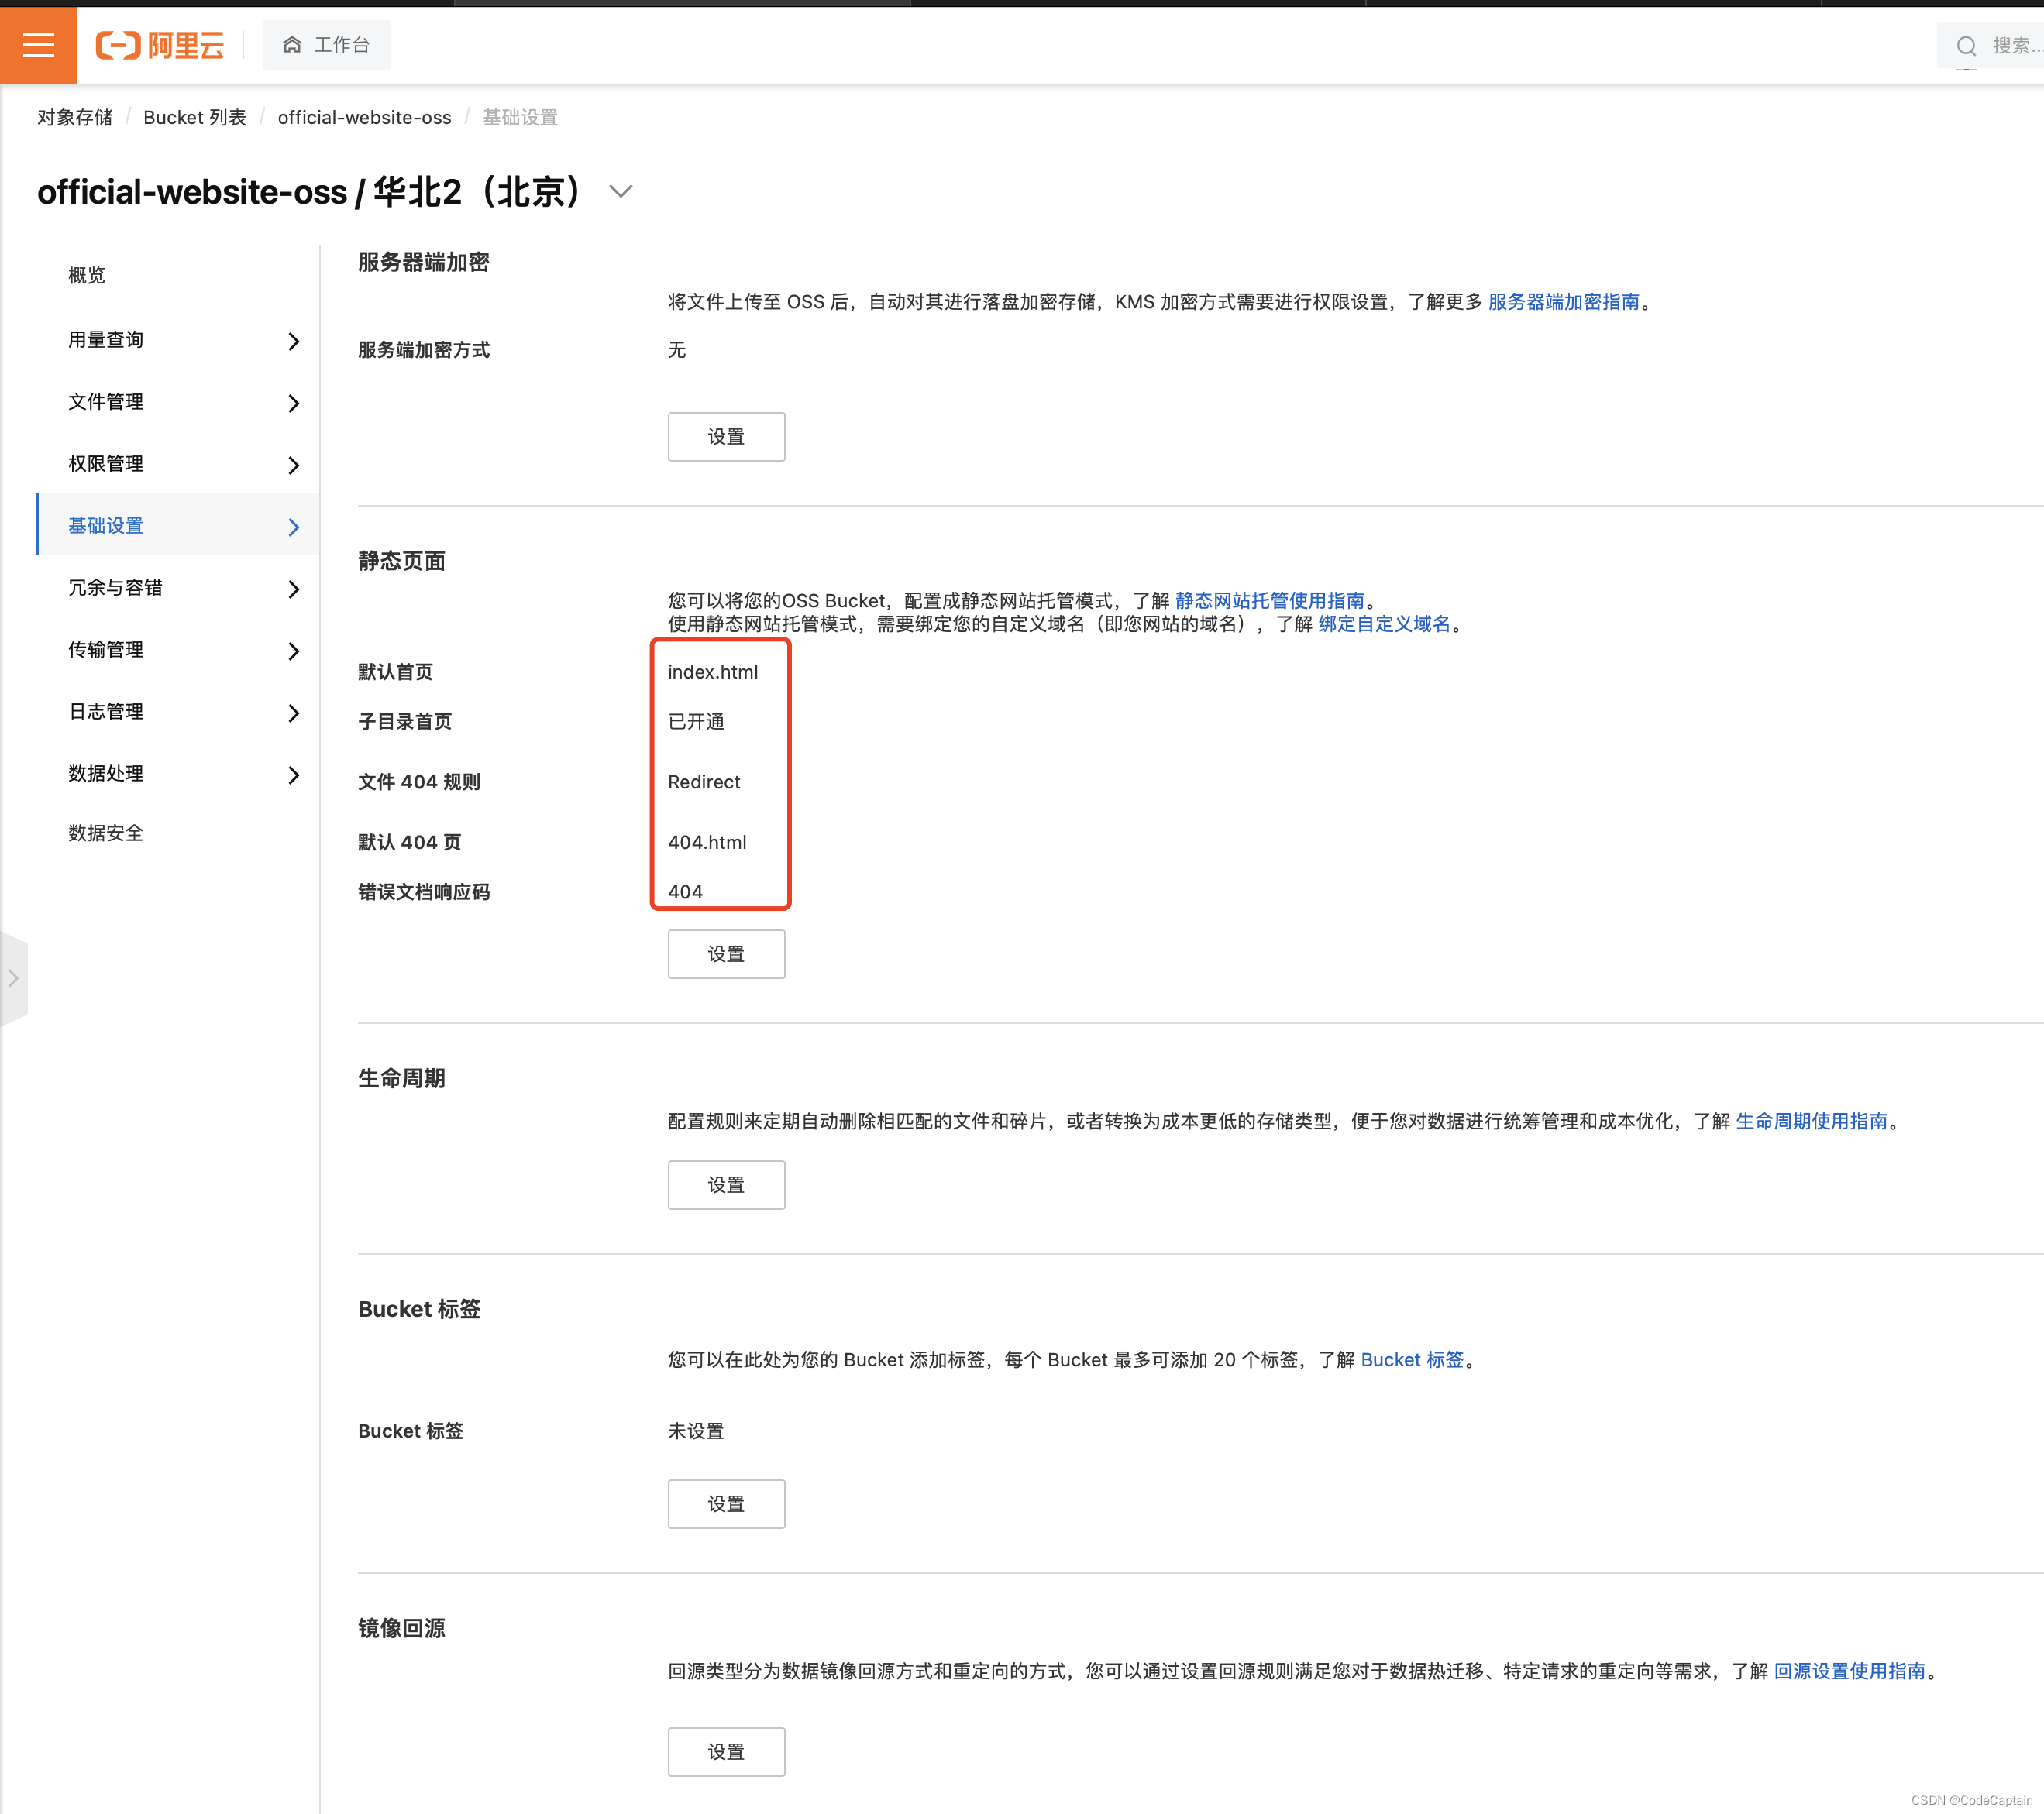
Task: Open 静态网站托管使用指南 link
Action: point(1269,600)
